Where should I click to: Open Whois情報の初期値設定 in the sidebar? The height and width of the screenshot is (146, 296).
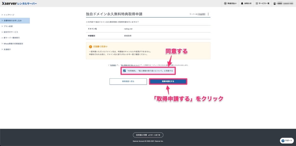(13, 43)
